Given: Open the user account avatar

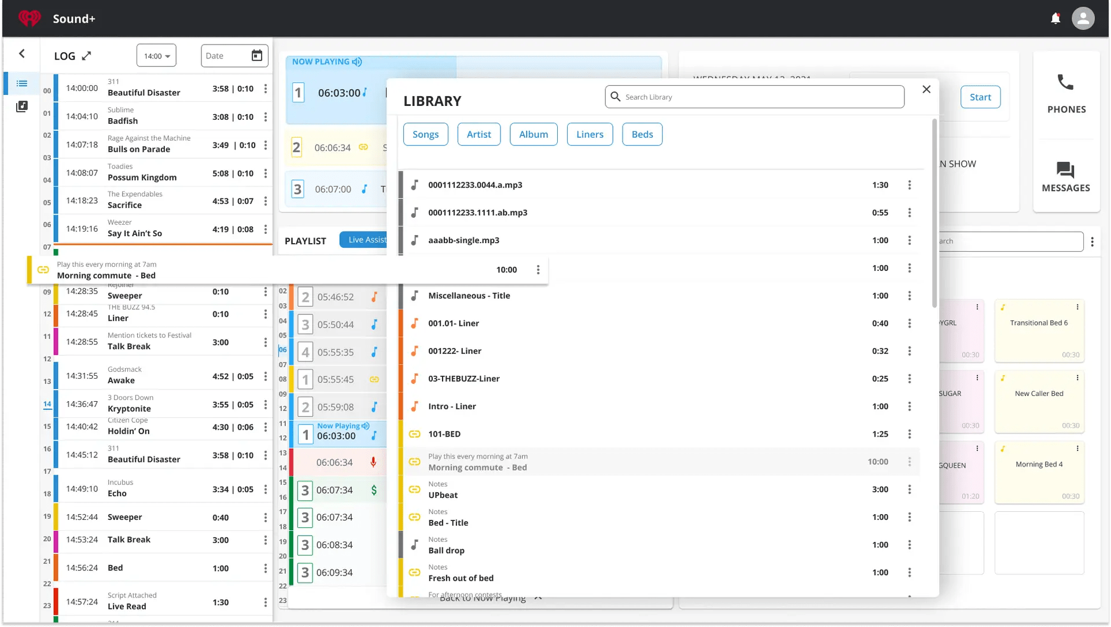Looking at the screenshot, I should pyautogui.click(x=1083, y=19).
